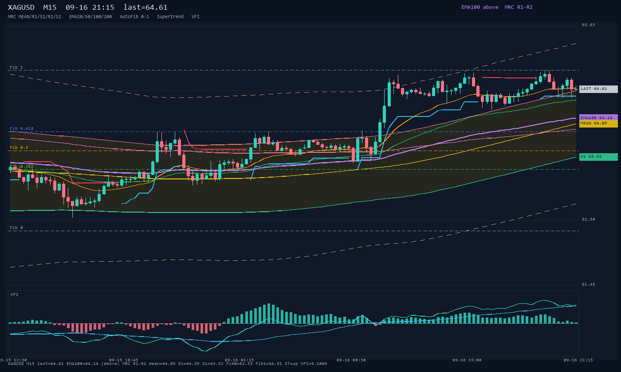Click the Fib 1 level label

coord(16,67)
